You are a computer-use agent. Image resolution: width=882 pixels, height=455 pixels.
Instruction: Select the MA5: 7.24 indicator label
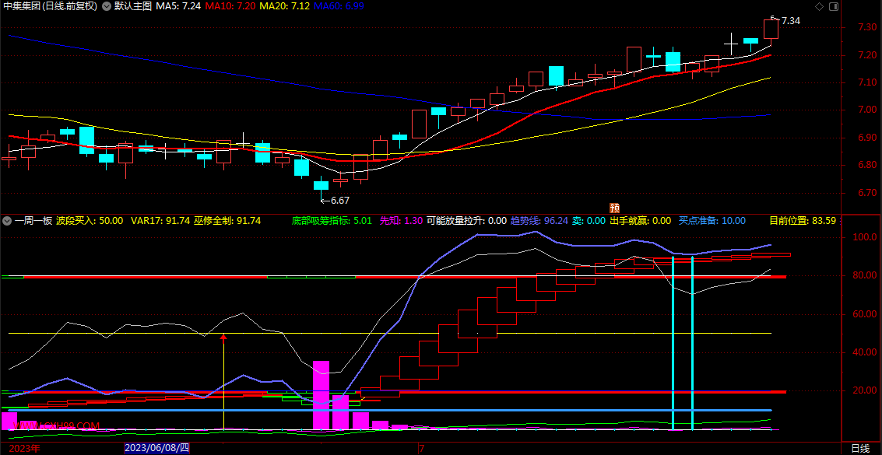(177, 7)
